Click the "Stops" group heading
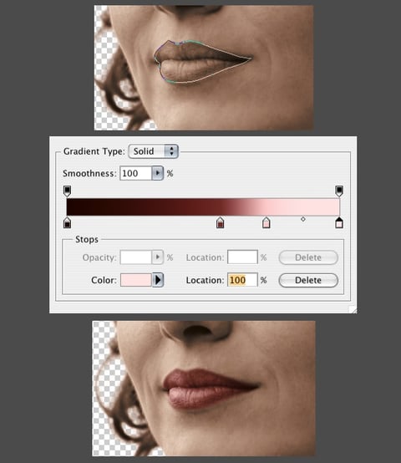Image resolution: width=401 pixels, height=463 pixels. 87,239
